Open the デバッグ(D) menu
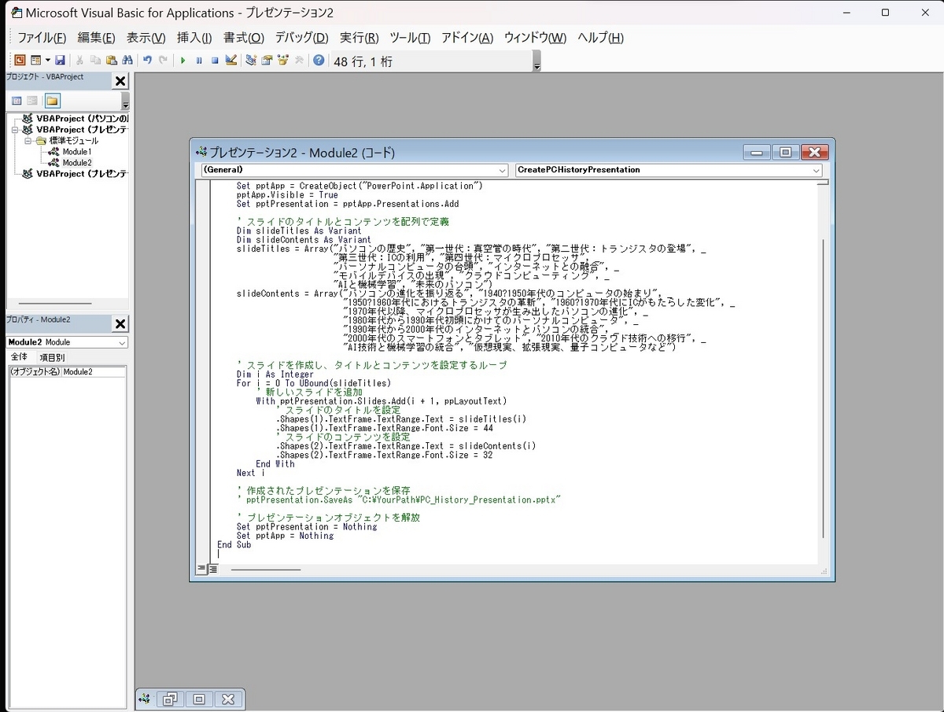Image resolution: width=944 pixels, height=712 pixels. point(301,38)
